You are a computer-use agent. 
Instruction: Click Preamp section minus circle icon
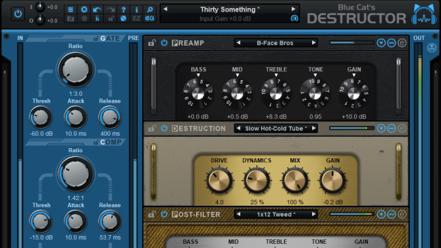pyautogui.click(x=391, y=43)
